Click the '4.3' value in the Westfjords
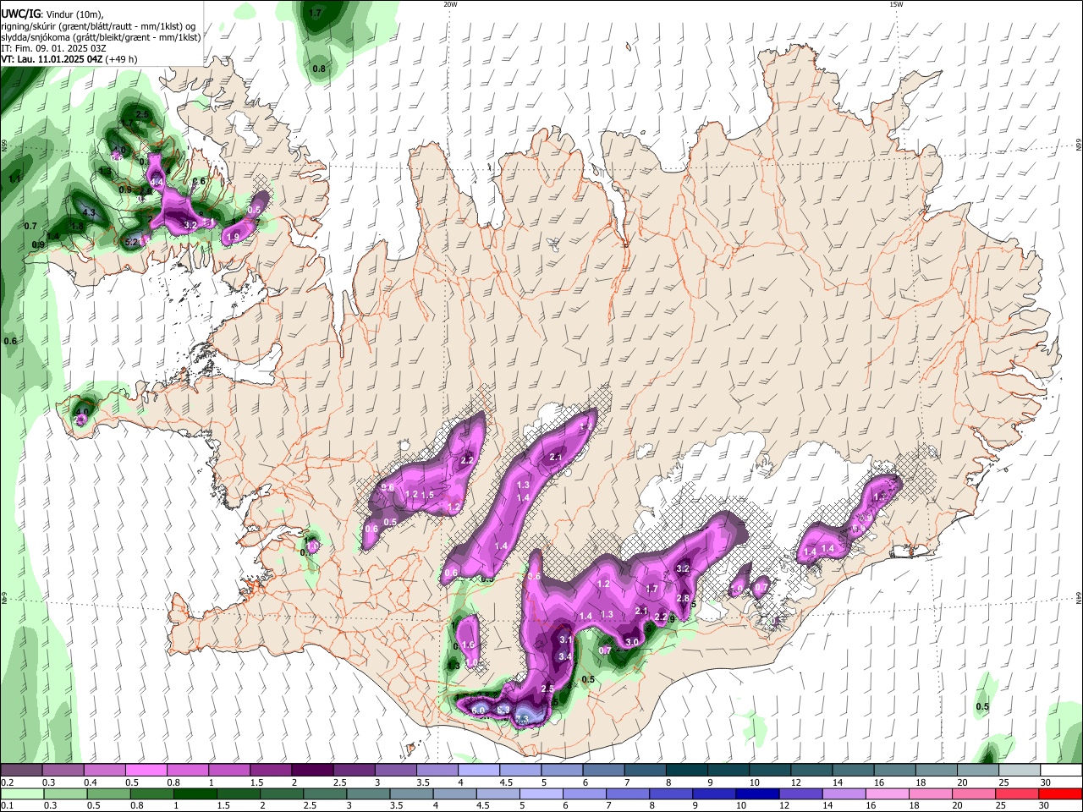 point(90,211)
